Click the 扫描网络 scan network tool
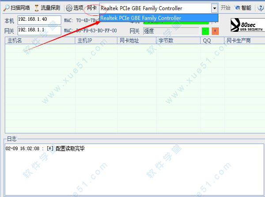The width and height of the screenshot is (265, 197). pyautogui.click(x=17, y=8)
